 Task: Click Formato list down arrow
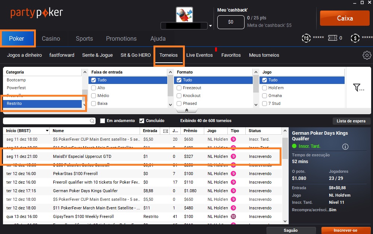click(256, 104)
